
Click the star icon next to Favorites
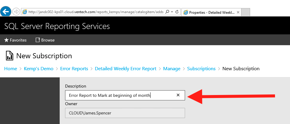6,40
